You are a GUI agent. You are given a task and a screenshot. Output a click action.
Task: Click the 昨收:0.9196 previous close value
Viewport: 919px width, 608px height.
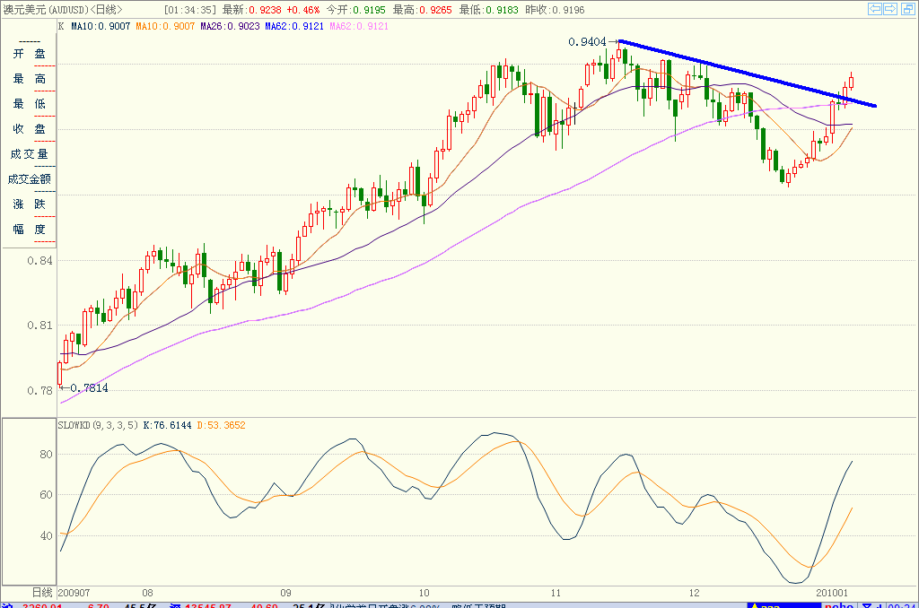(555, 10)
